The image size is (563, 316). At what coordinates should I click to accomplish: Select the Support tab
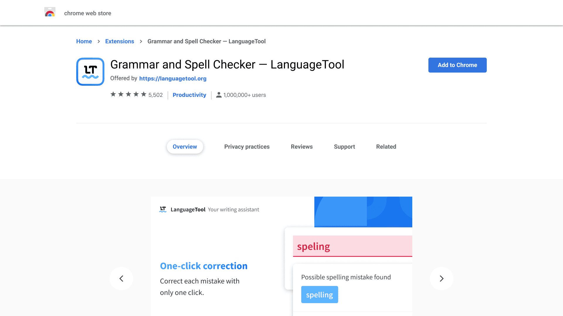[x=344, y=147]
